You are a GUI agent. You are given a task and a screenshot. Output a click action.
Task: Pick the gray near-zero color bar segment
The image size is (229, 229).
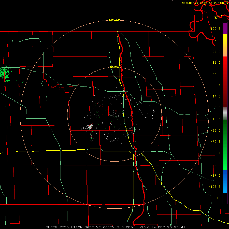click(x=225, y=113)
